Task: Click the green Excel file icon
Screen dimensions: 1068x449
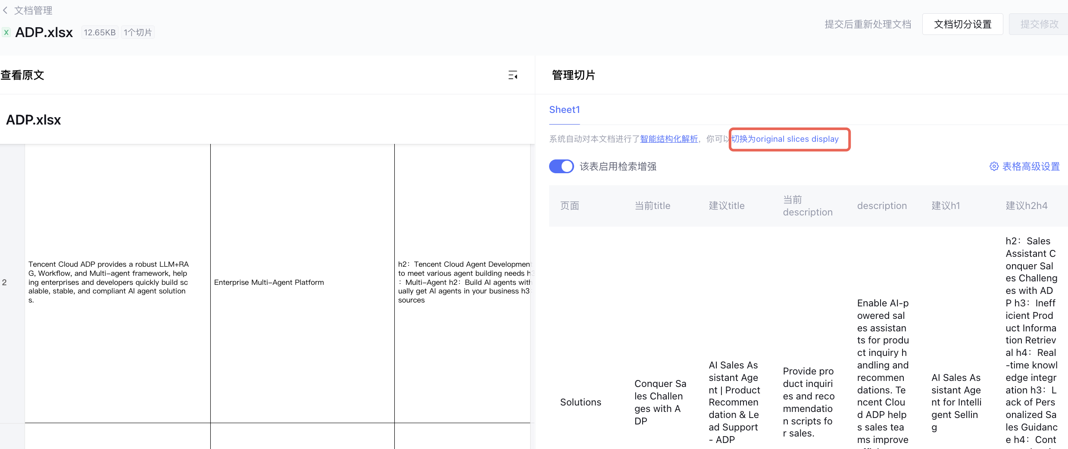Action: (6, 32)
